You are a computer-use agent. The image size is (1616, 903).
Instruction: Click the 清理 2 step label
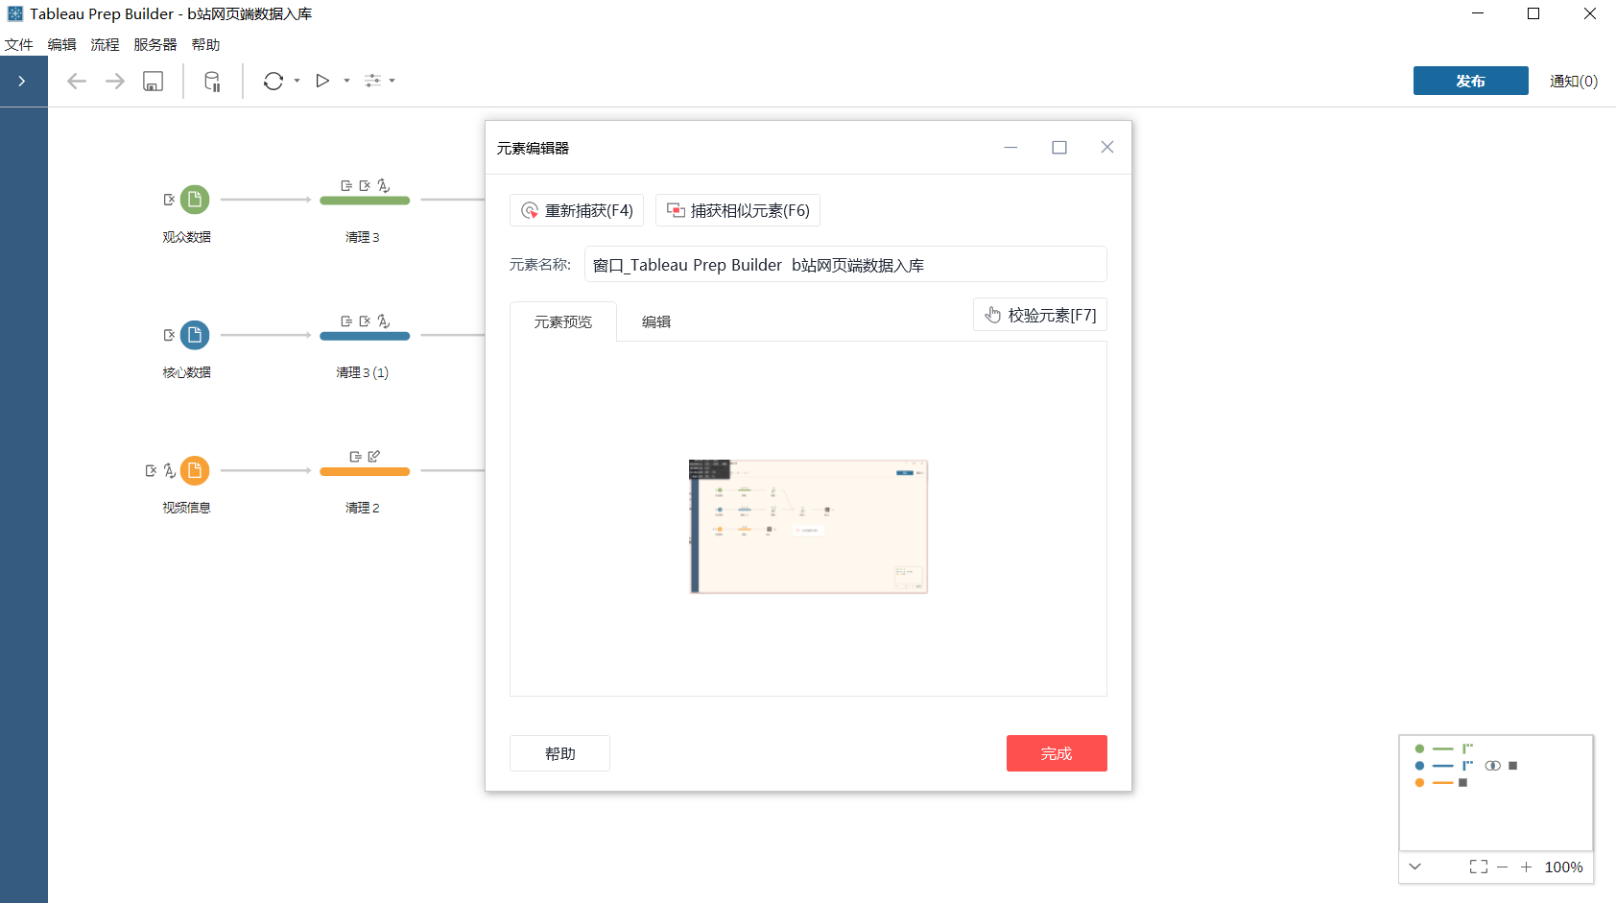pyautogui.click(x=363, y=508)
